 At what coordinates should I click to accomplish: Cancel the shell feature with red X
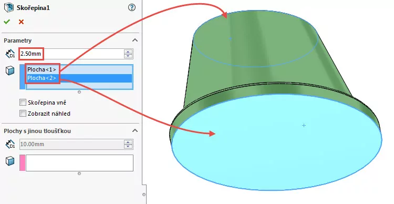click(21, 22)
